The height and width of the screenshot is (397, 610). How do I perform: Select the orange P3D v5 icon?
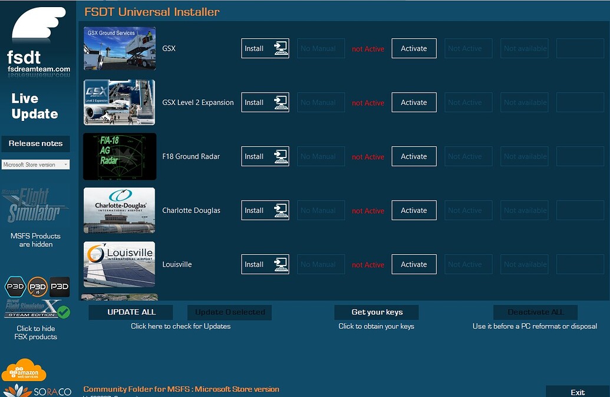tap(37, 287)
